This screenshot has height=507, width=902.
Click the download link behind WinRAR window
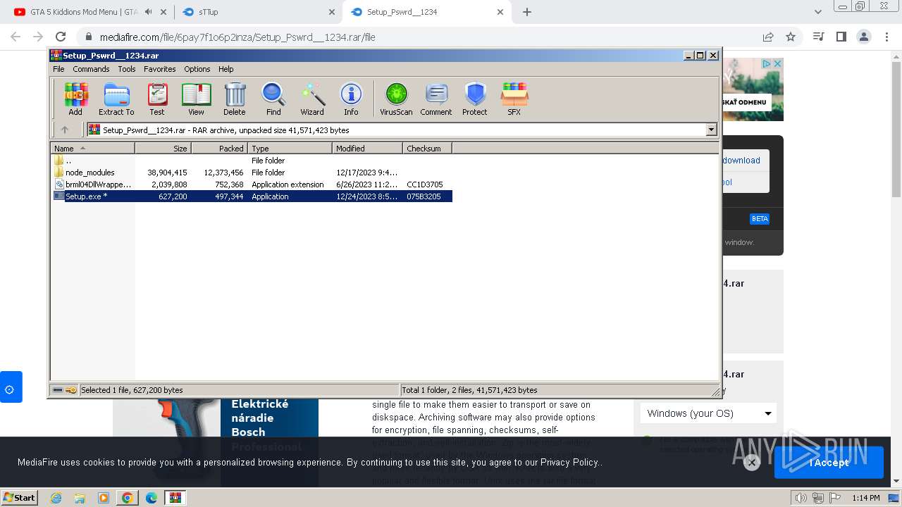coord(741,160)
